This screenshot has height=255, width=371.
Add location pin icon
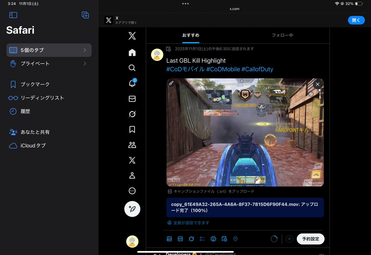coord(236,239)
